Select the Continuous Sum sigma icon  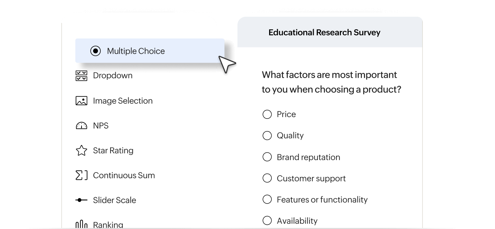tap(81, 175)
